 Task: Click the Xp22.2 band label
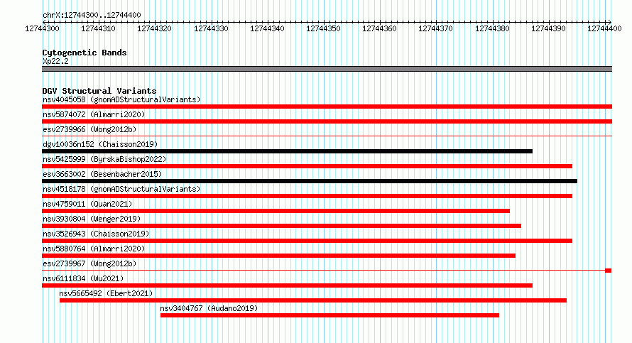click(55, 61)
